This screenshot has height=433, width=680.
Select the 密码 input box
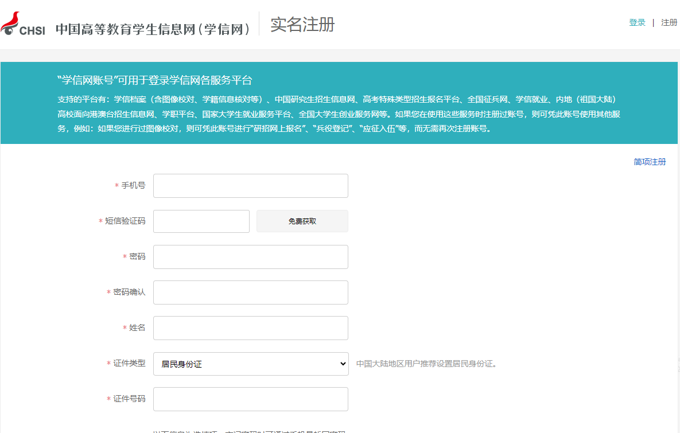pos(250,257)
